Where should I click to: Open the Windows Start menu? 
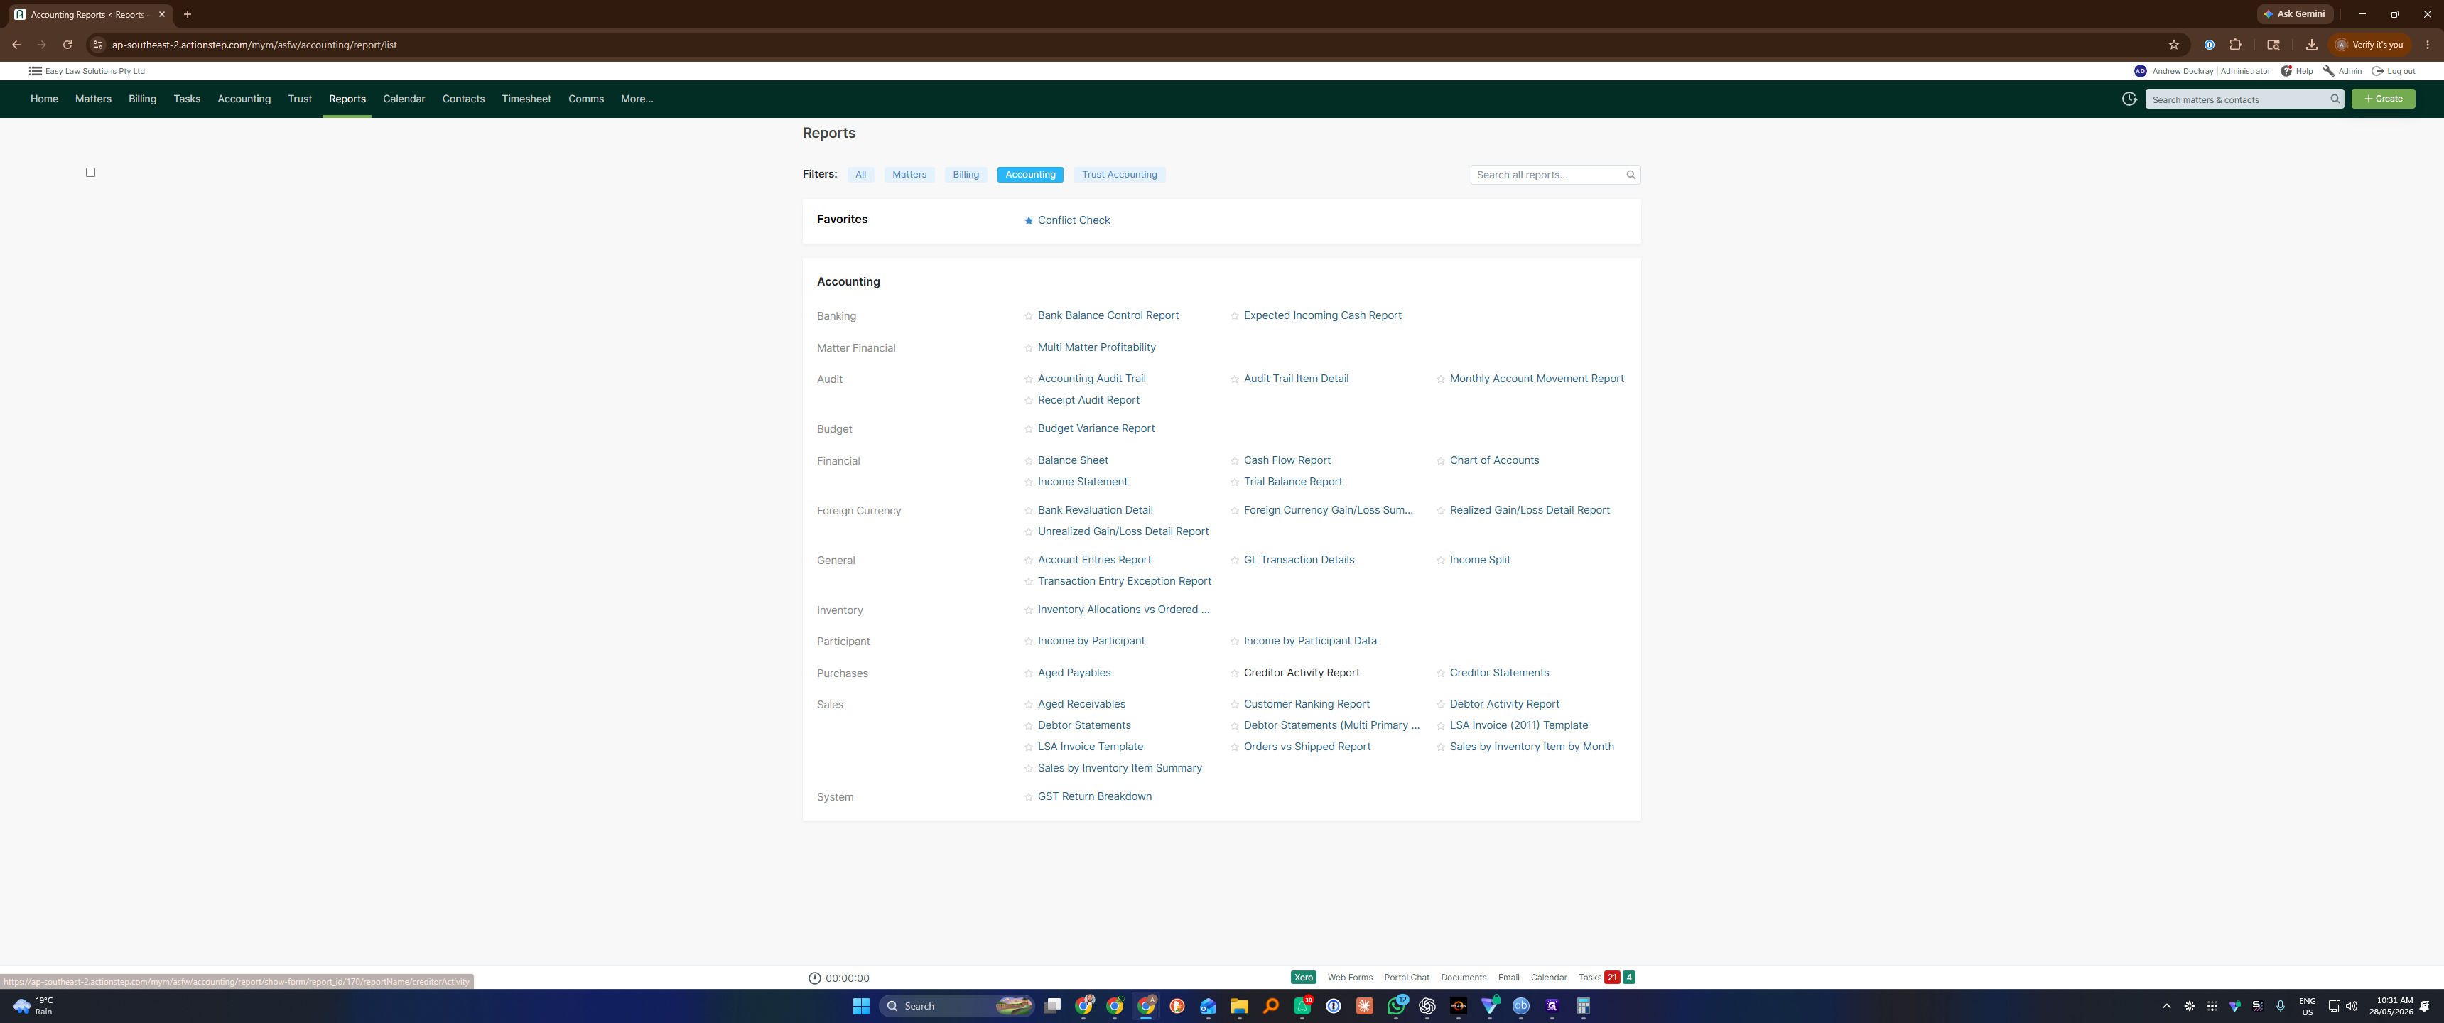pos(860,1006)
